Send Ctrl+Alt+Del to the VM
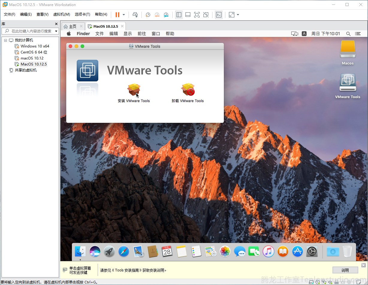 click(135, 15)
